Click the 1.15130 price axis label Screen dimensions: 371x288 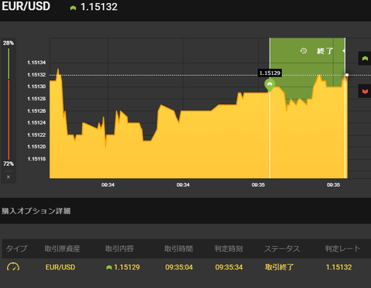pos(36,86)
